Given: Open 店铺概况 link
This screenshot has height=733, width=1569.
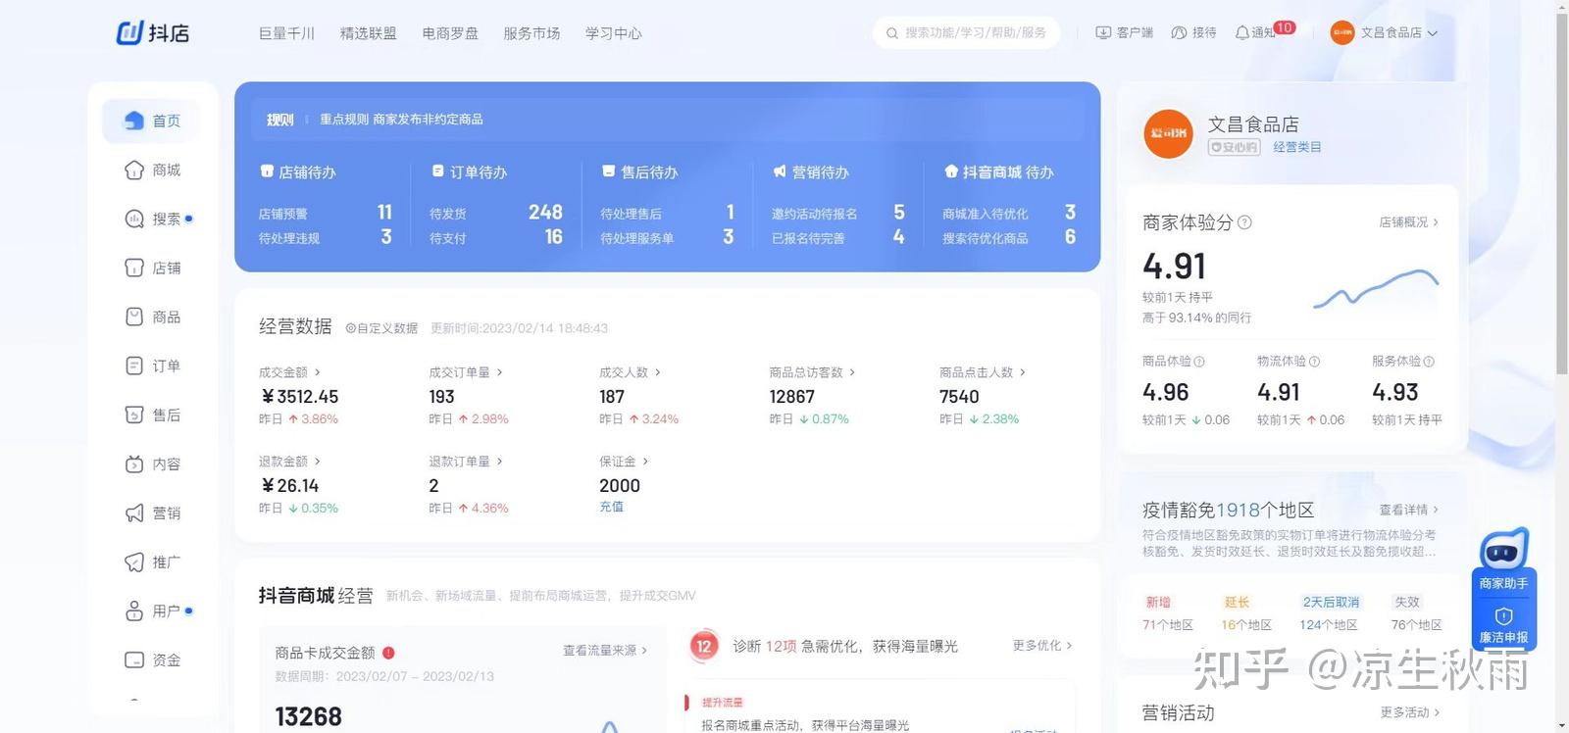Looking at the screenshot, I should click(x=1408, y=222).
